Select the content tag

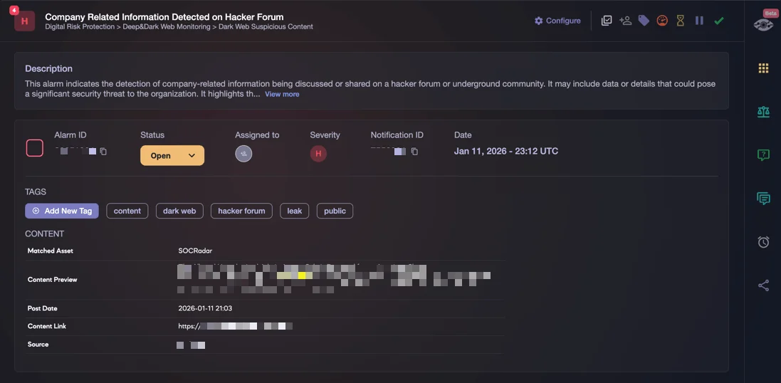pyautogui.click(x=127, y=211)
